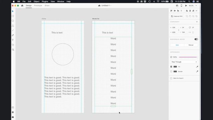Open the Help menu
213x120 pixels.
[x=69, y=1]
